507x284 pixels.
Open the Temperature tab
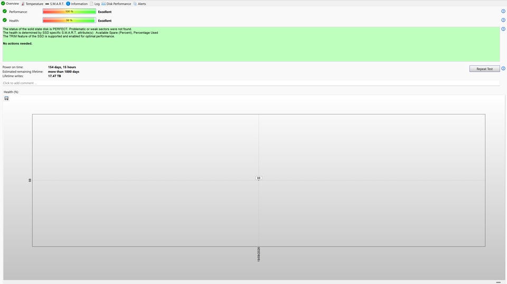pyautogui.click(x=32, y=4)
